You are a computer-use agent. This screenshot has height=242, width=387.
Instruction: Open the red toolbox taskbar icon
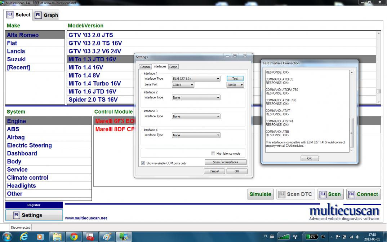[90, 237]
